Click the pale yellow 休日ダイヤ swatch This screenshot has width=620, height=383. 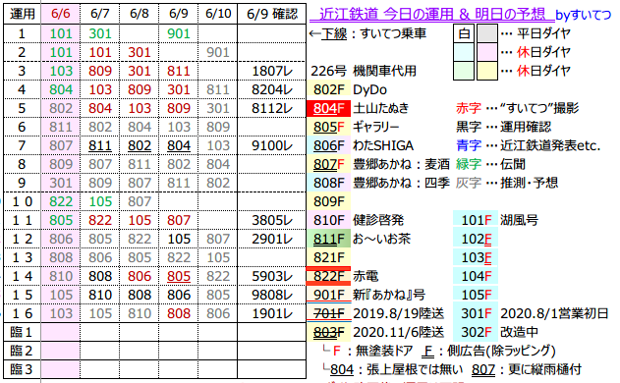[x=487, y=71]
